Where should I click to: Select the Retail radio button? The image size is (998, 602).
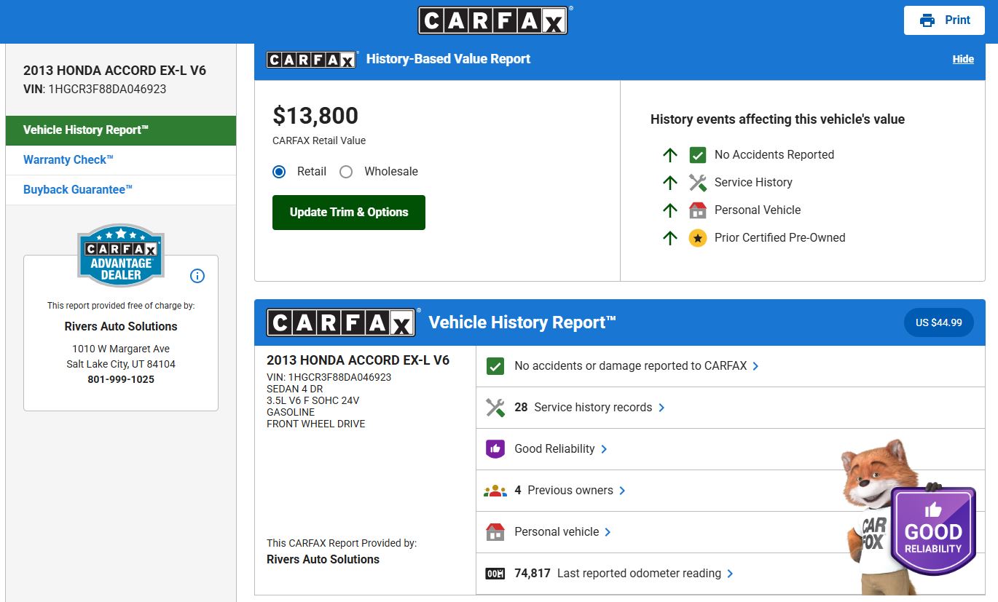pos(279,172)
